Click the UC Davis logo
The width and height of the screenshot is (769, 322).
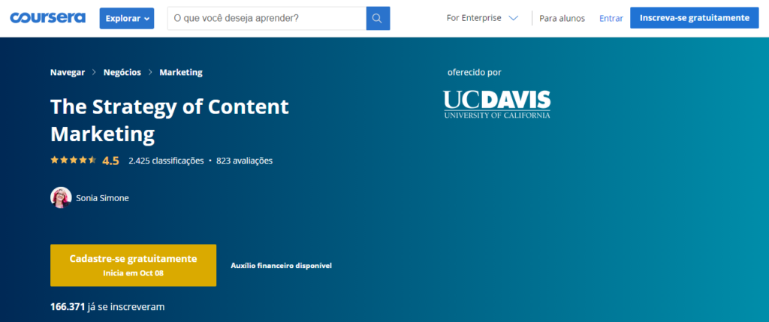497,104
